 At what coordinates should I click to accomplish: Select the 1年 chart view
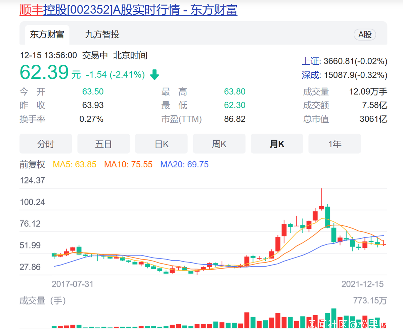coord(334,144)
